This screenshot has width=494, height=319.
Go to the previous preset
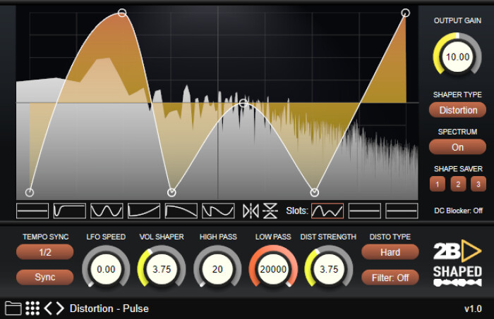click(48, 308)
